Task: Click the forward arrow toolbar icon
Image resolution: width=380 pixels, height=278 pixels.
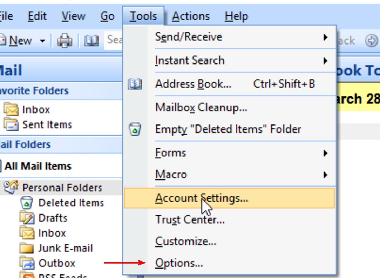Action: pos(371,41)
